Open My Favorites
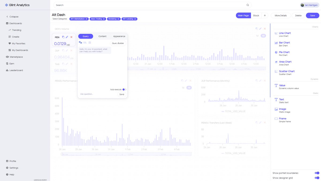The height and width of the screenshot is (181, 321). (x=17, y=43)
